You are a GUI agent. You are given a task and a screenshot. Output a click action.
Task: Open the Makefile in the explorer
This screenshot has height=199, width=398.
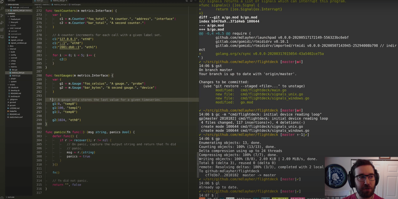(13, 111)
